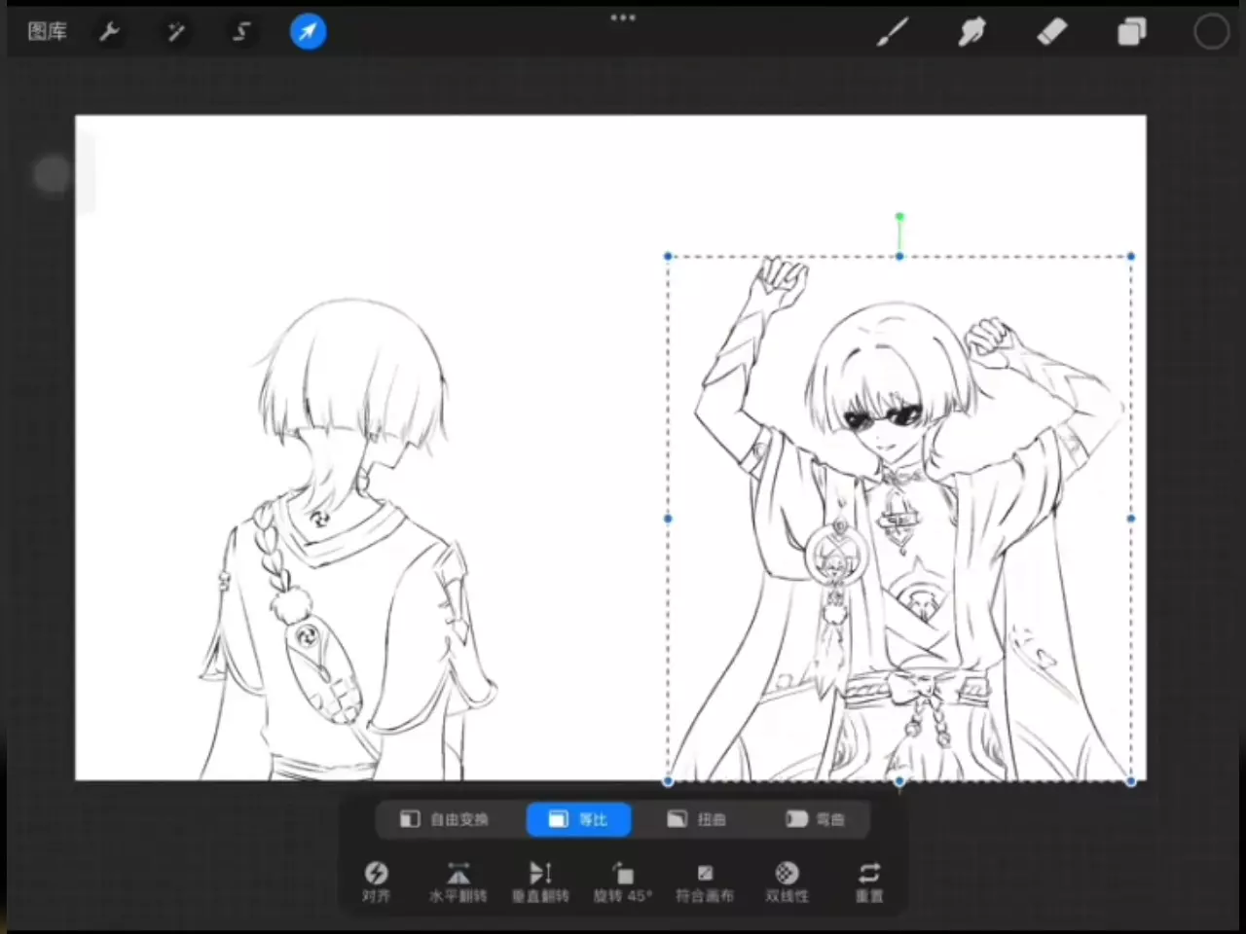Reset the transform with 重置
This screenshot has width=1246, height=934.
869,881
